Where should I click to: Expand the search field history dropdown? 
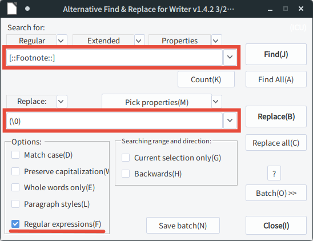(x=230, y=57)
